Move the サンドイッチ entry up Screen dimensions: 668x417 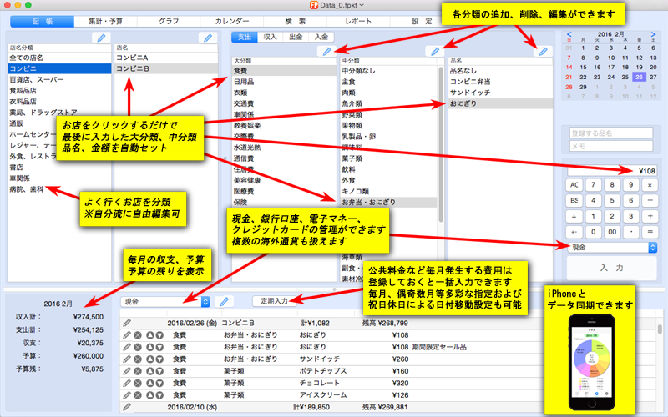click(x=150, y=359)
